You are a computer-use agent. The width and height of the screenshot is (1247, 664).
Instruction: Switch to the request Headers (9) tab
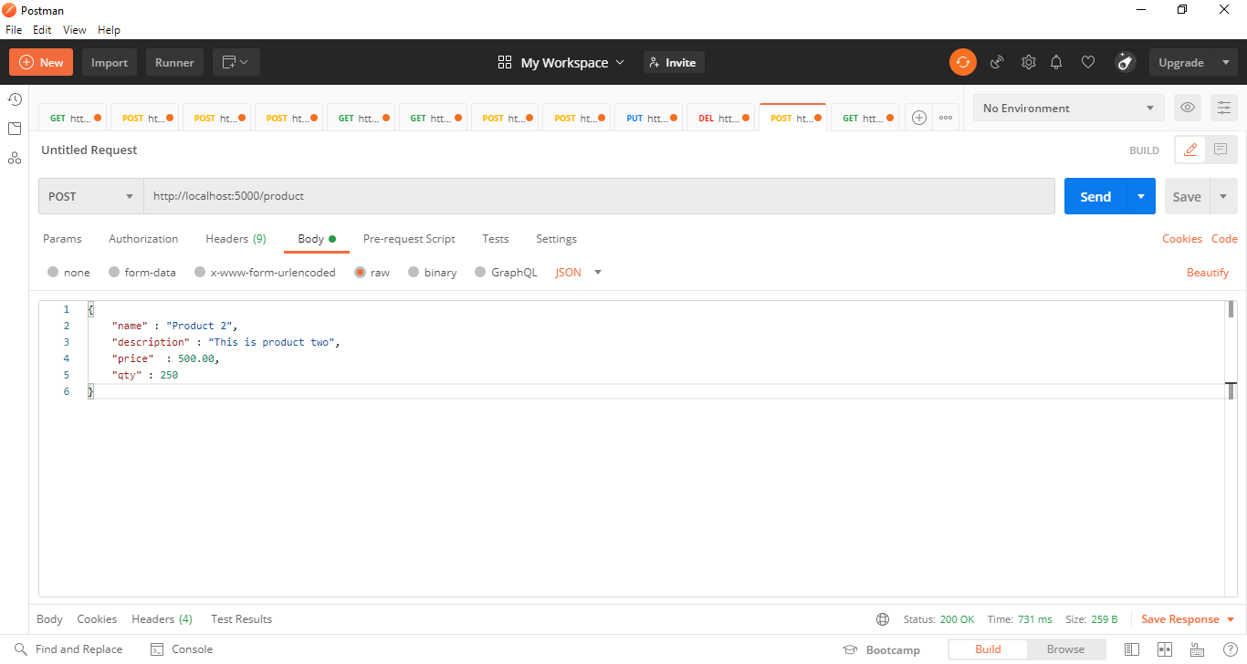(236, 239)
